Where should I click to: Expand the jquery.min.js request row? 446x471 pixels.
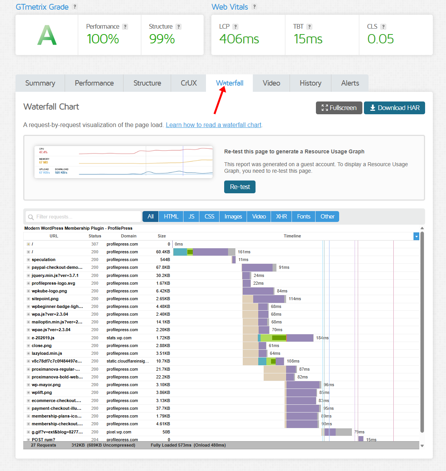[x=28, y=276]
